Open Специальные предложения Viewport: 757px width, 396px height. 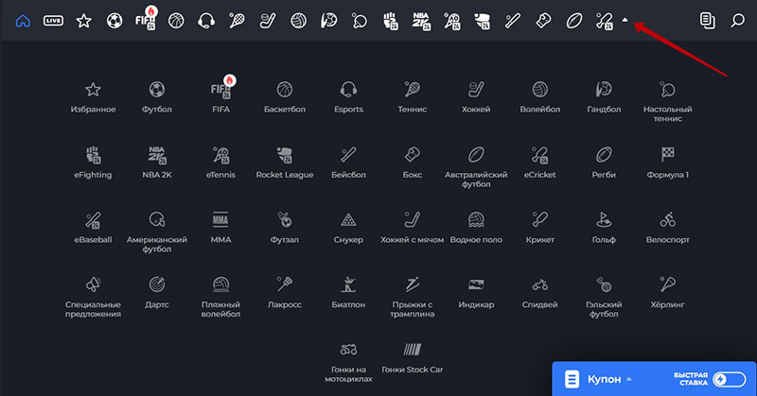tap(93, 296)
